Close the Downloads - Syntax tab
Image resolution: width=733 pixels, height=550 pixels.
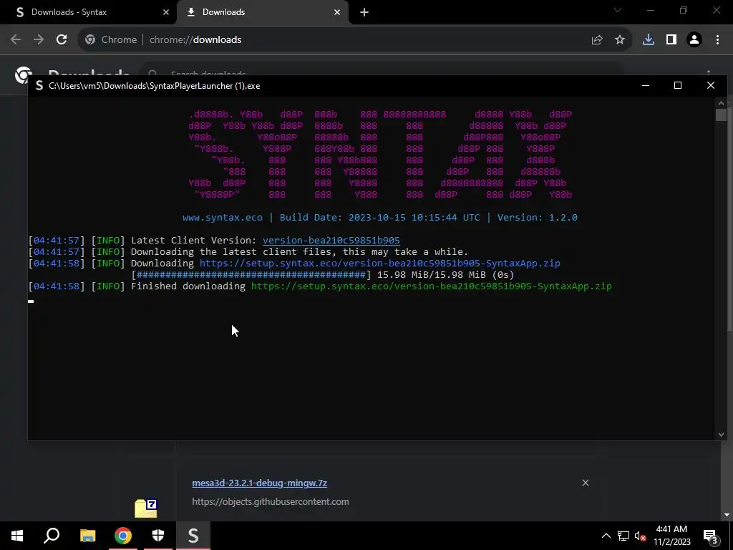point(165,12)
